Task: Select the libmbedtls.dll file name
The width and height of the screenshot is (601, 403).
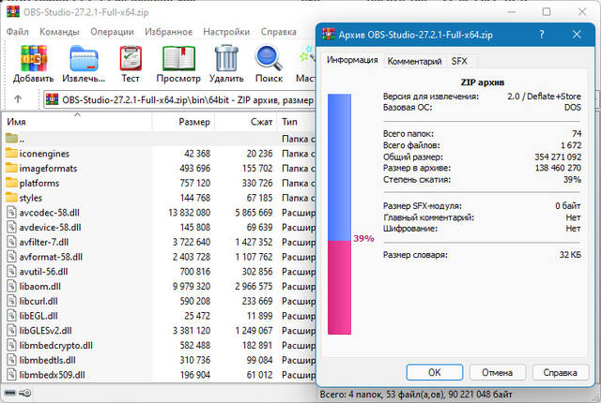Action: (47, 360)
